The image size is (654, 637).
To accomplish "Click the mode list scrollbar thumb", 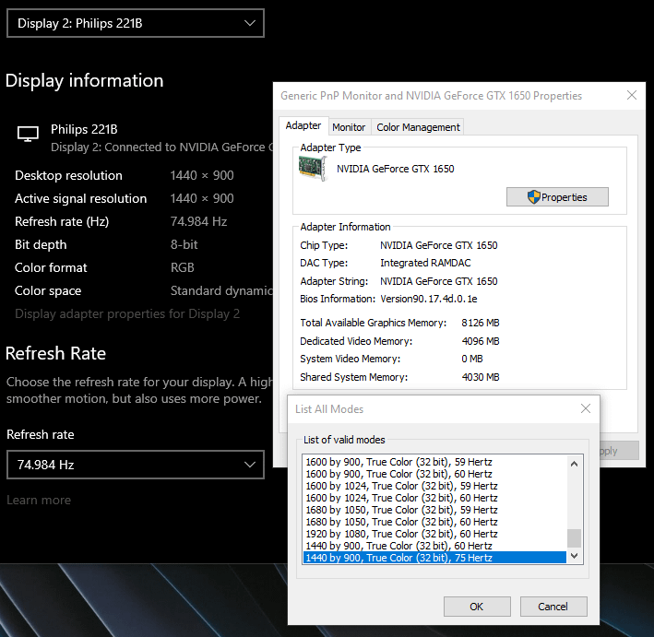I will (x=575, y=538).
